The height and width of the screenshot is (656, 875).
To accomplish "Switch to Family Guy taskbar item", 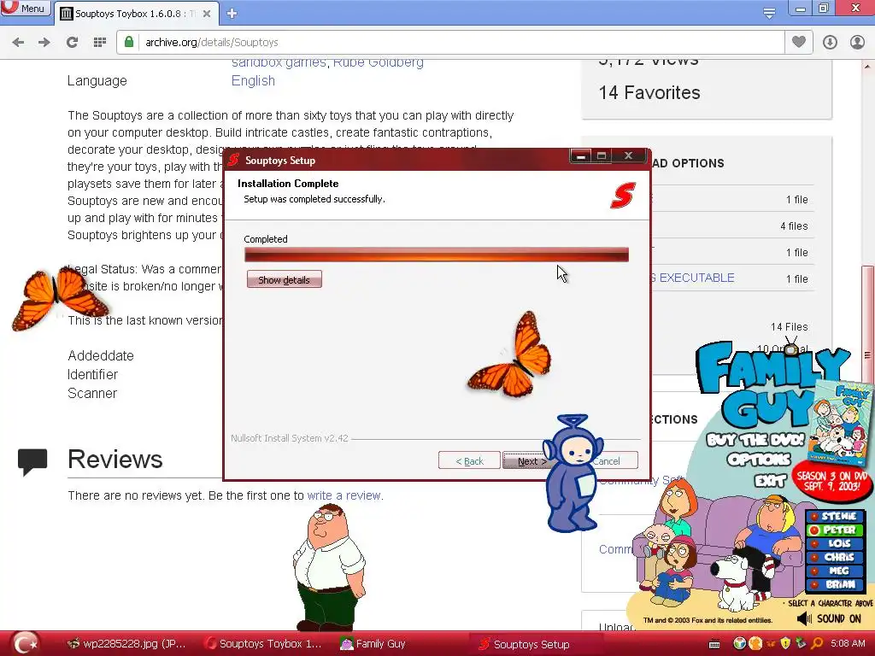I will tap(373, 644).
